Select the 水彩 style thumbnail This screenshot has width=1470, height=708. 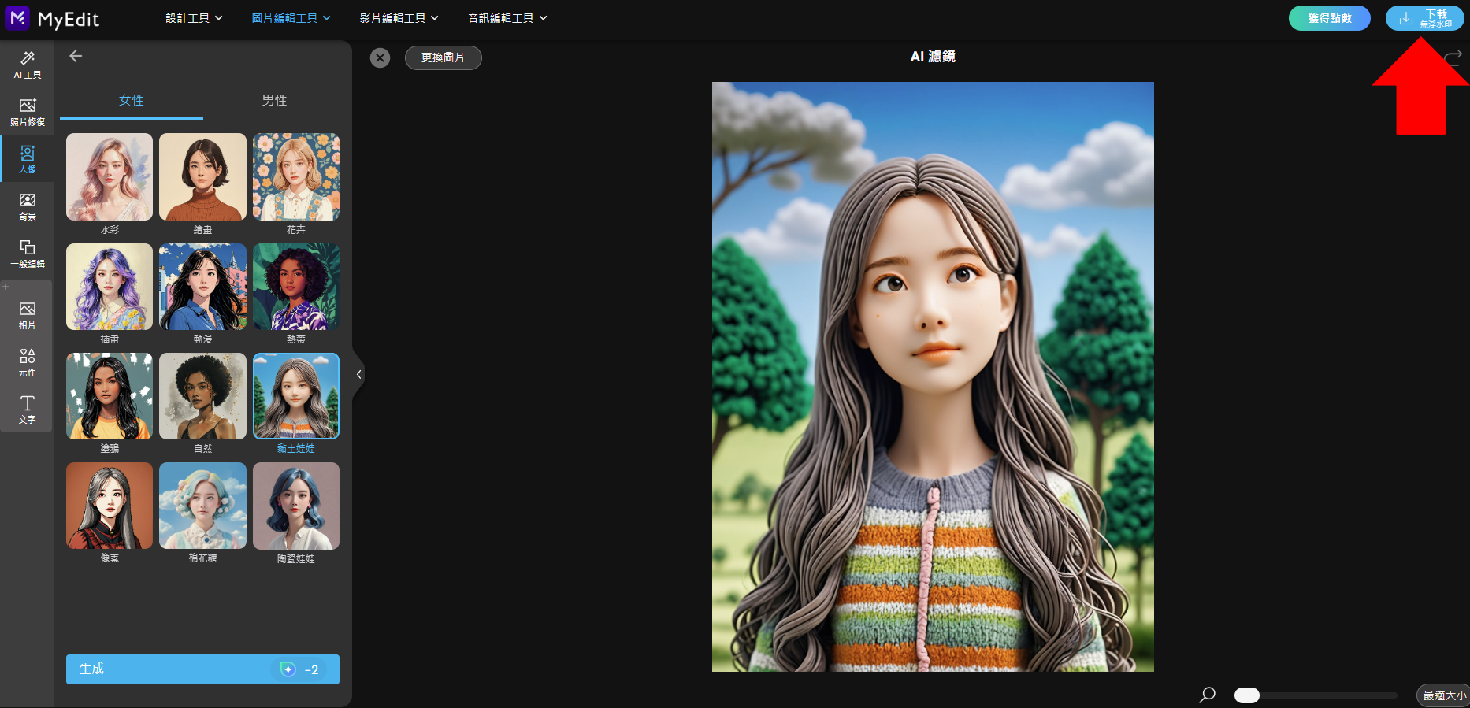(110, 176)
